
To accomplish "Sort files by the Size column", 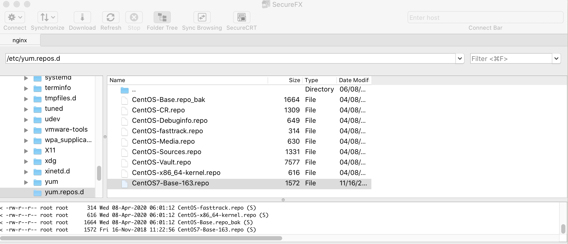I will tap(285, 80).
